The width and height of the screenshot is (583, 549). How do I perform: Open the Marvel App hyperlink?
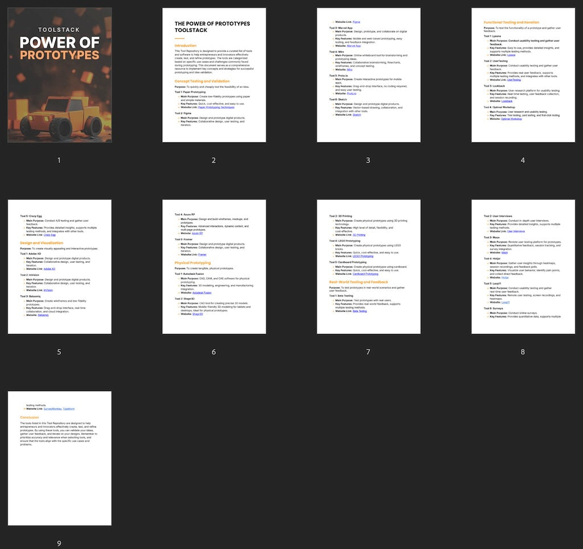coord(354,45)
